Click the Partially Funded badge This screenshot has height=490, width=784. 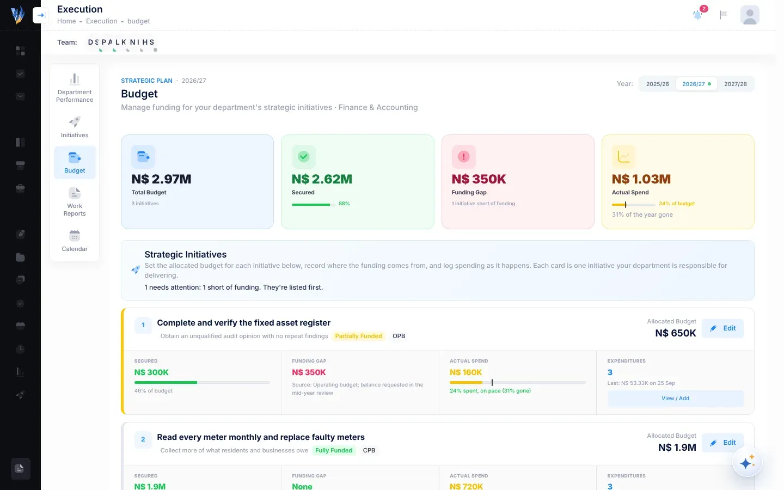pos(358,336)
